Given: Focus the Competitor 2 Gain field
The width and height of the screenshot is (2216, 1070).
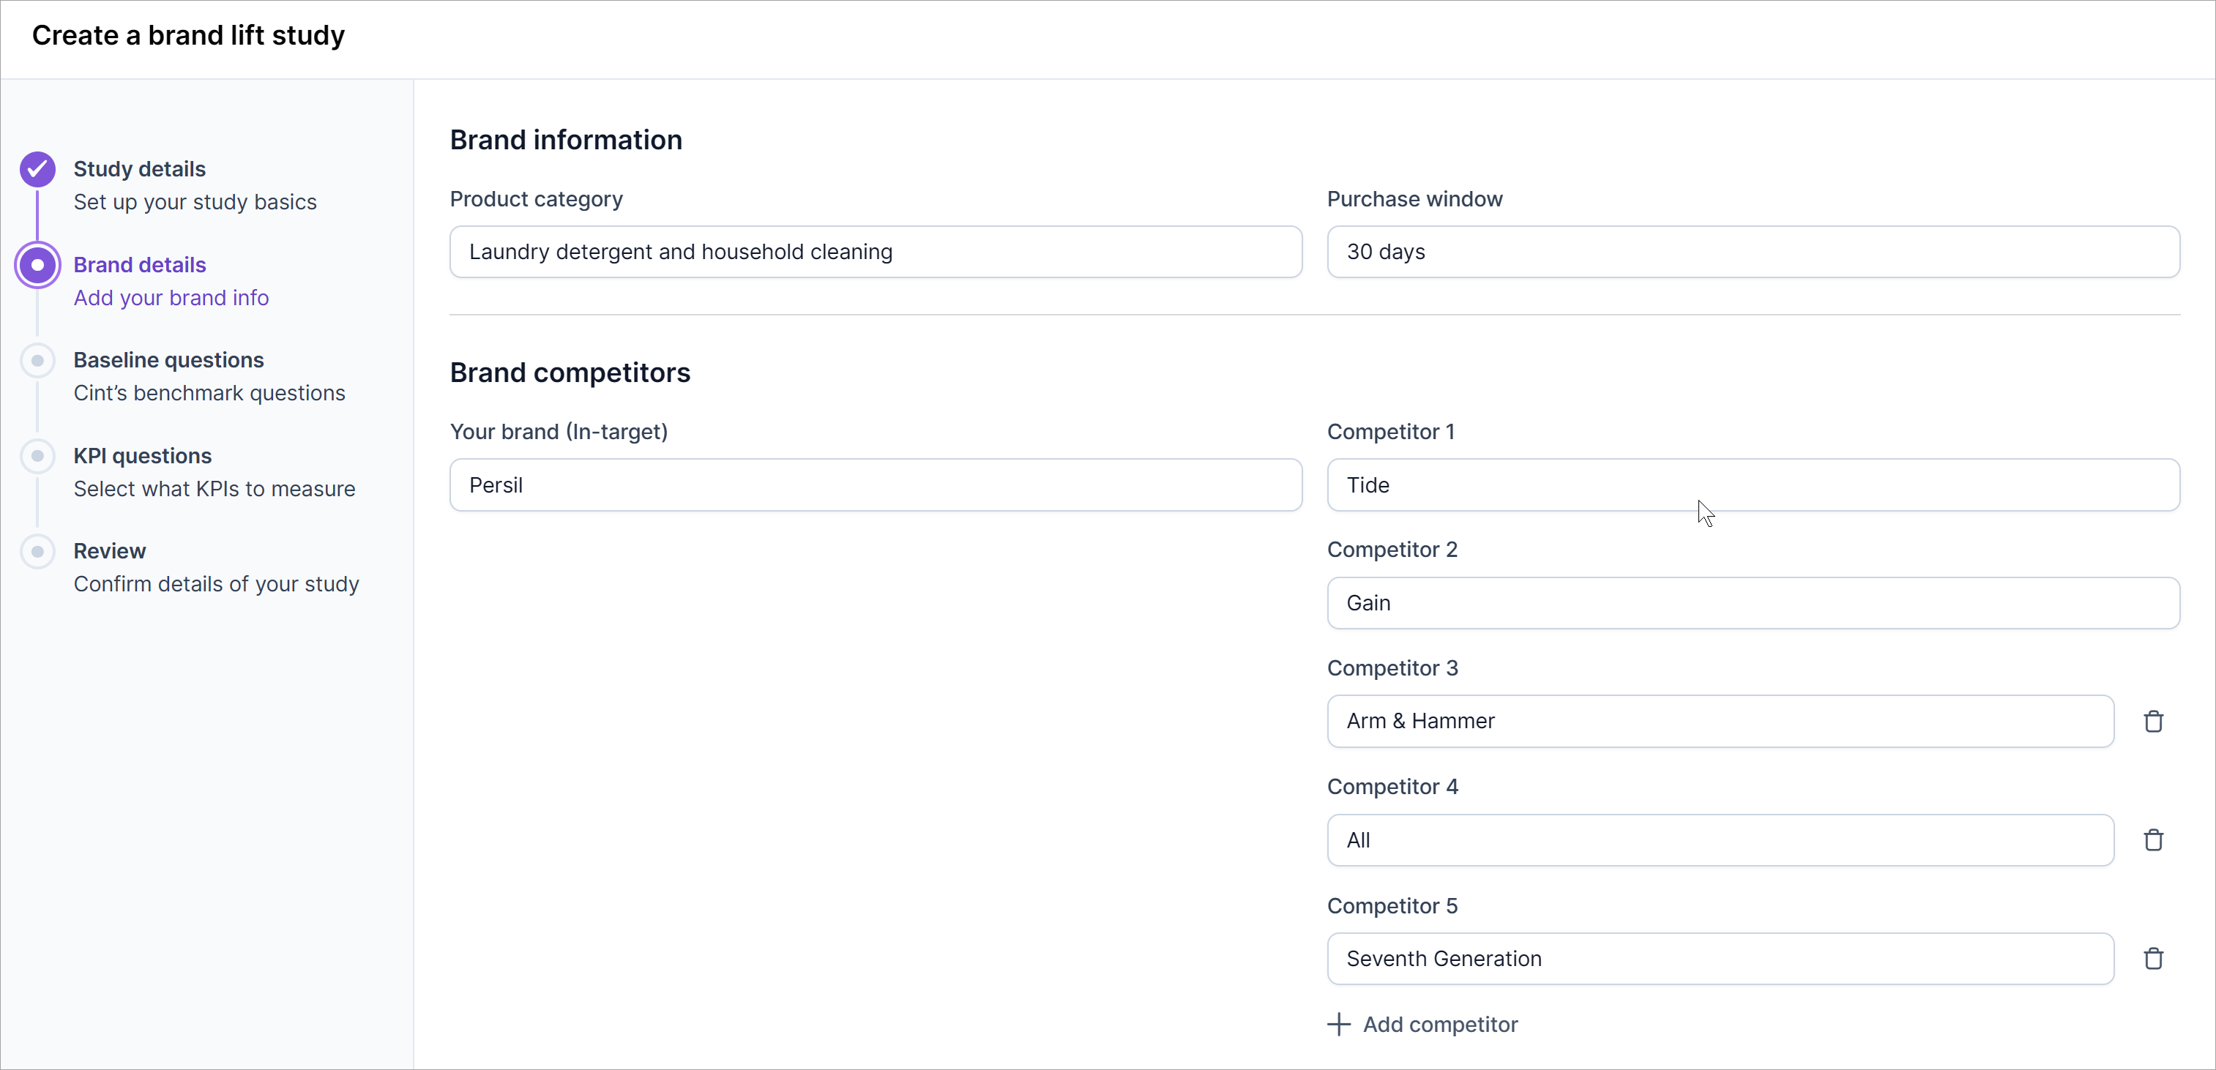Looking at the screenshot, I should pos(1753,603).
